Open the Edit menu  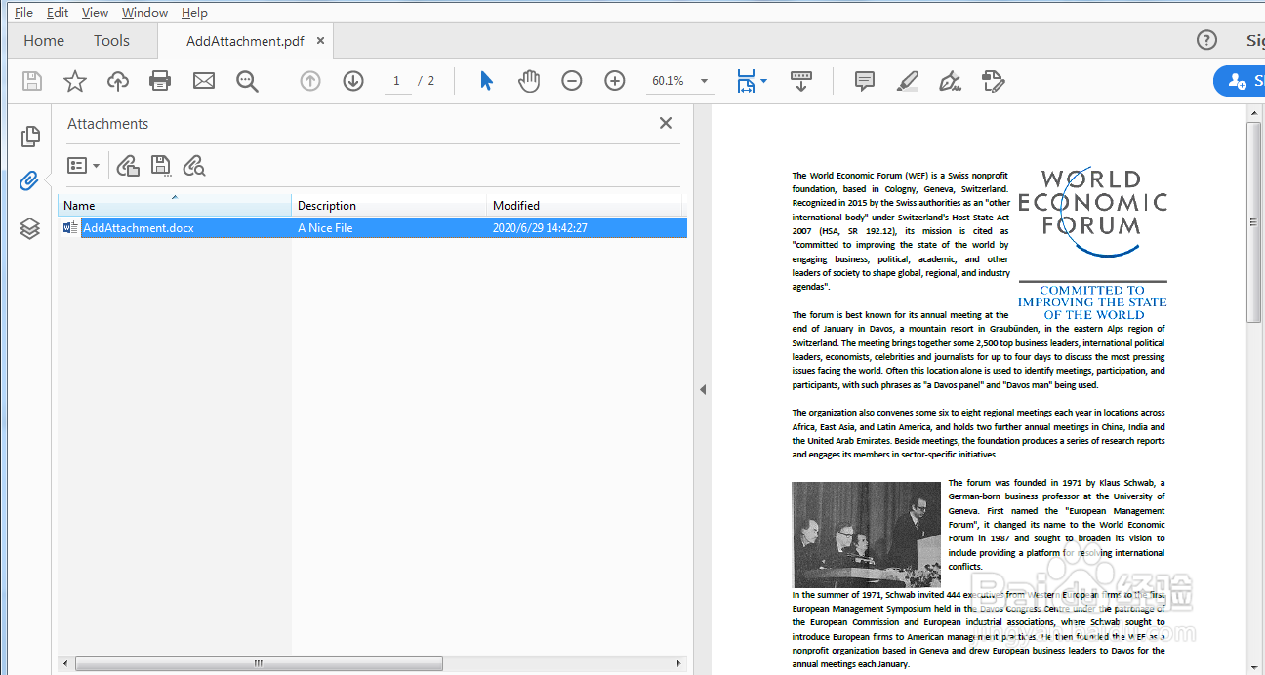coord(58,12)
